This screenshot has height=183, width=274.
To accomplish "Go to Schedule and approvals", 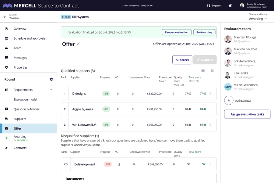I will pos(30,38).
